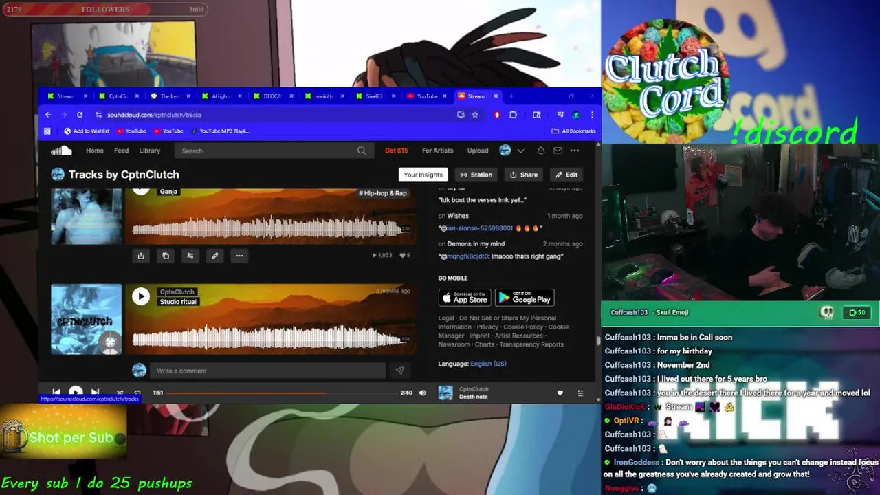This screenshot has width=880, height=495.
Task: Open YouTube MP3 Playlist bookmark
Action: 221,131
